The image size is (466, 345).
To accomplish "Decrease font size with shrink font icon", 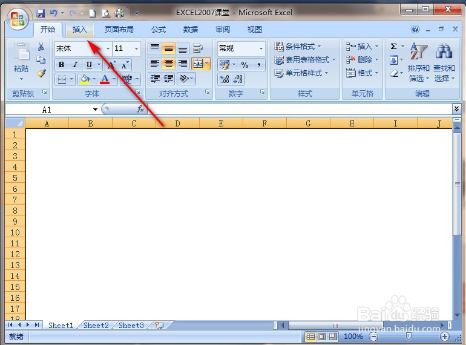I will pyautogui.click(x=125, y=65).
